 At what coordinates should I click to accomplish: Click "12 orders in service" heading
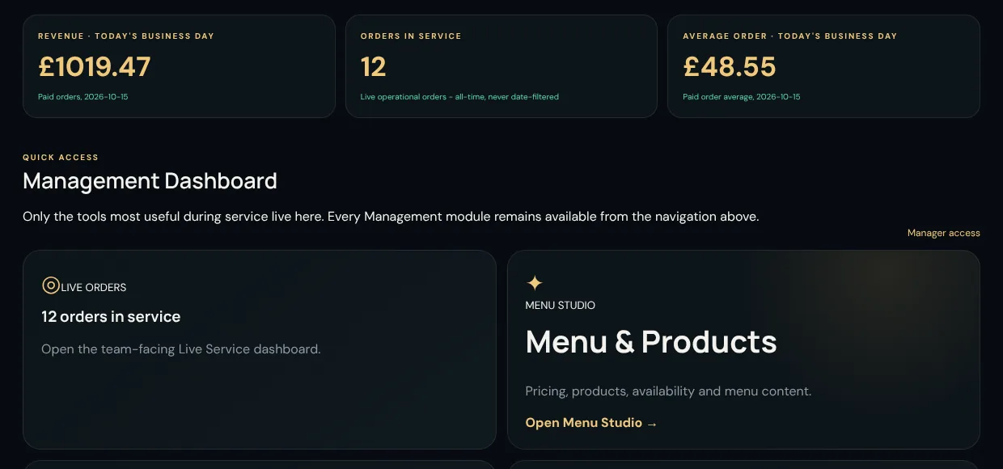click(x=111, y=317)
